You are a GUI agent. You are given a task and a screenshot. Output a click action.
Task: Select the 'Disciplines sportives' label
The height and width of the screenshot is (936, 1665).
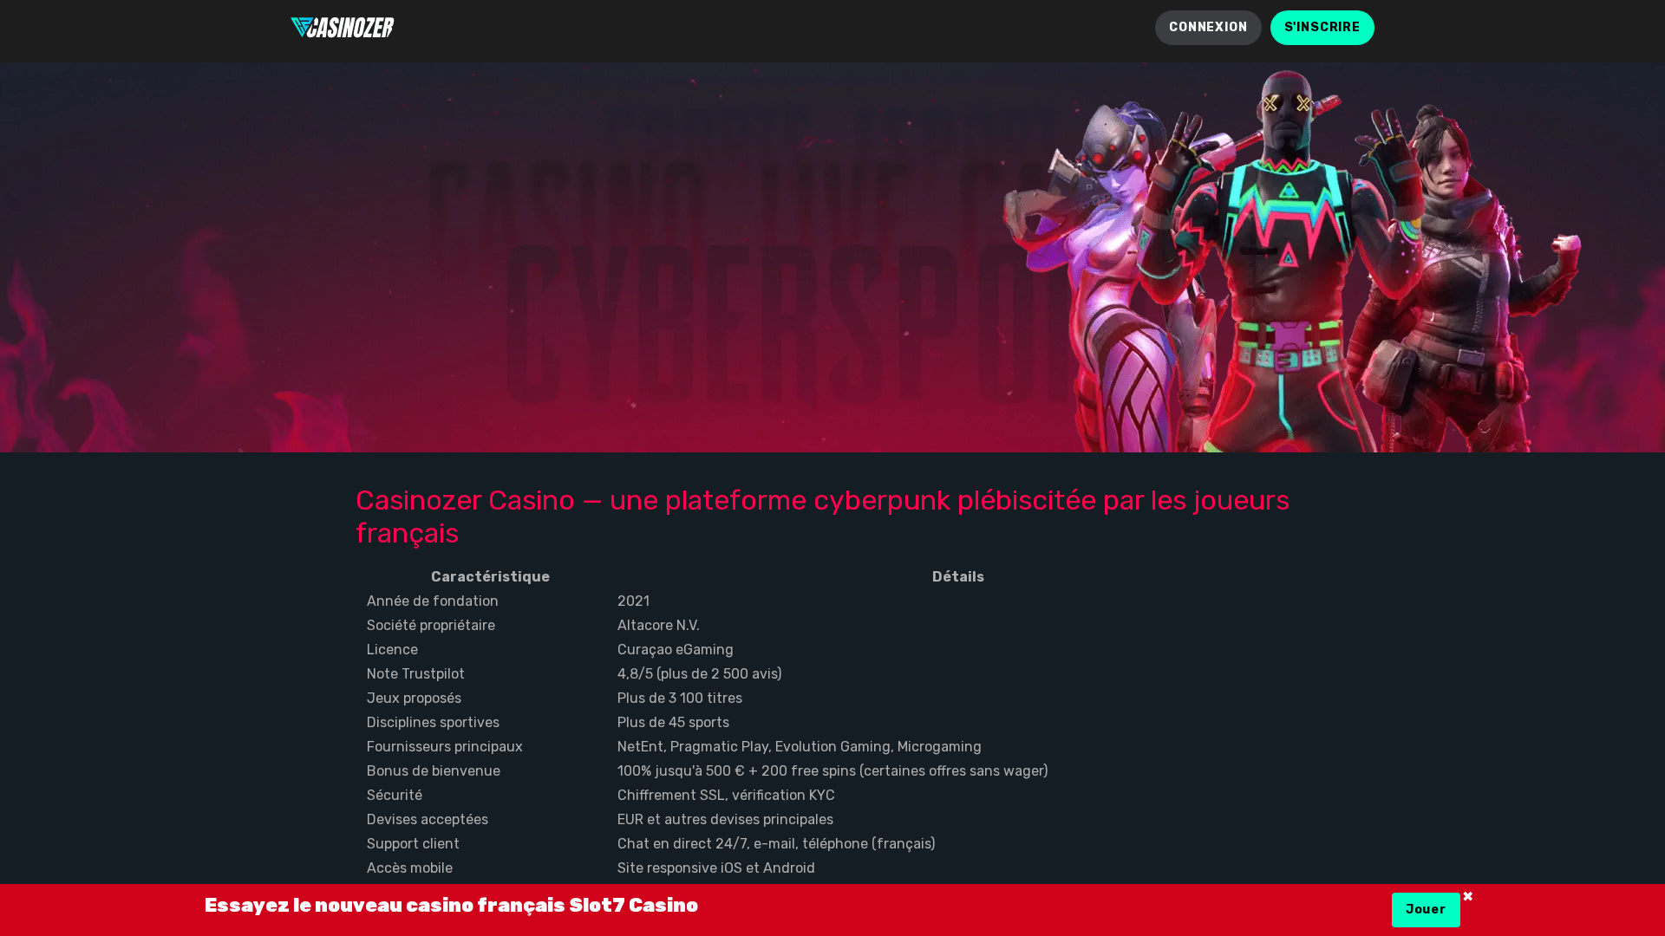coord(433,723)
